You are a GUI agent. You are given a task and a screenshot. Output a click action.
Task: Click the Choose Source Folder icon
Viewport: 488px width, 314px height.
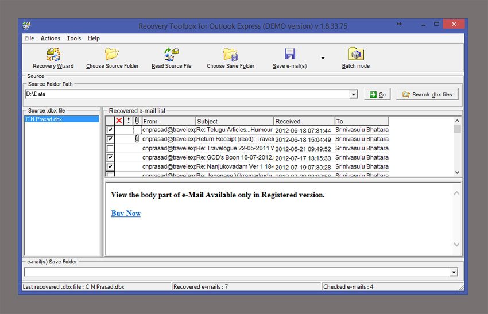coord(112,54)
